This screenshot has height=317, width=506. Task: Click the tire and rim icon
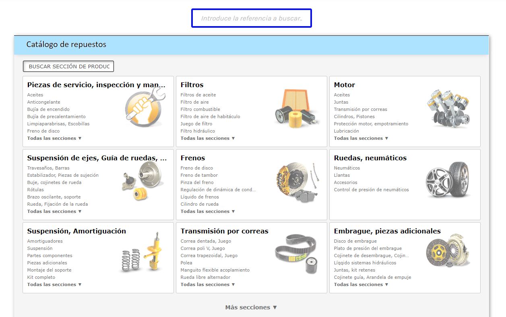(448, 179)
